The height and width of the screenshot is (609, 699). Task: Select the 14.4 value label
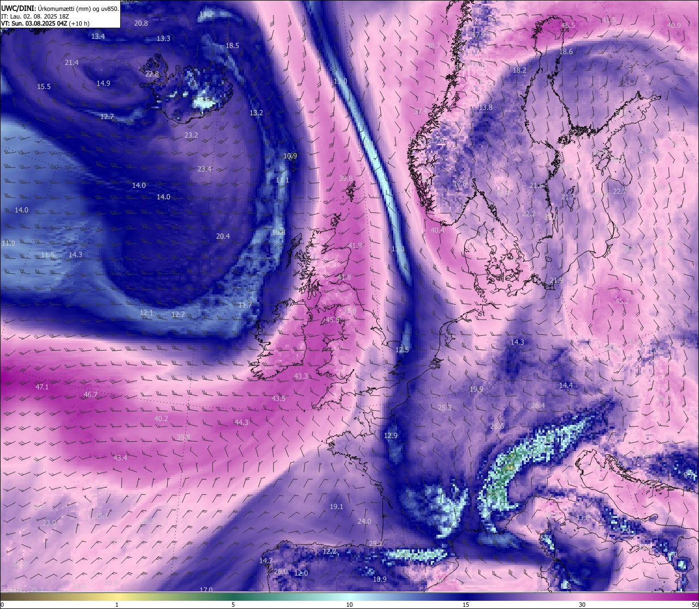tap(566, 385)
